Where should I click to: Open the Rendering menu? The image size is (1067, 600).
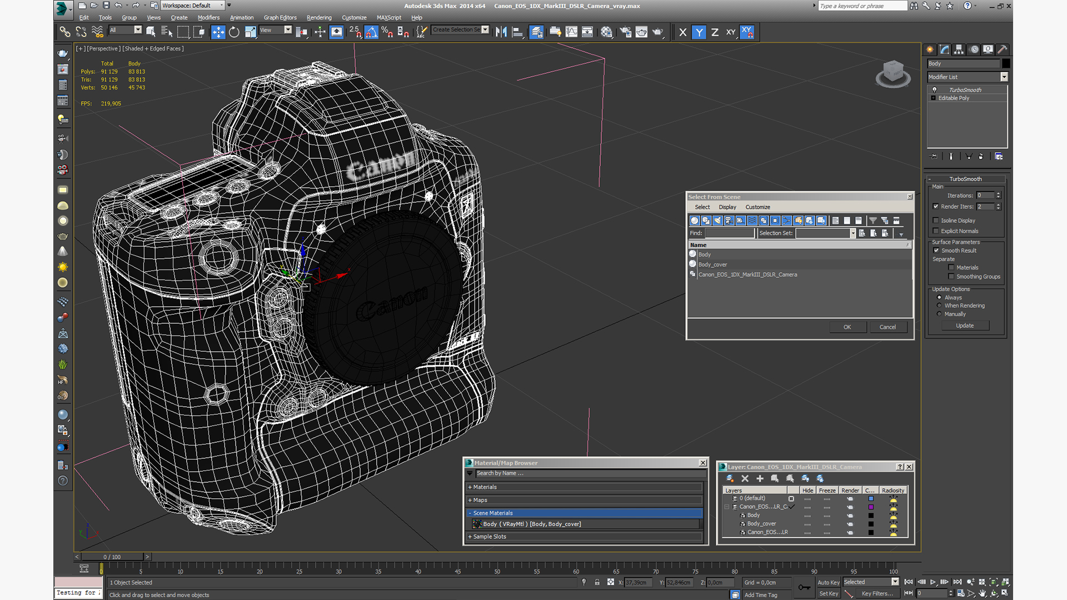(319, 18)
